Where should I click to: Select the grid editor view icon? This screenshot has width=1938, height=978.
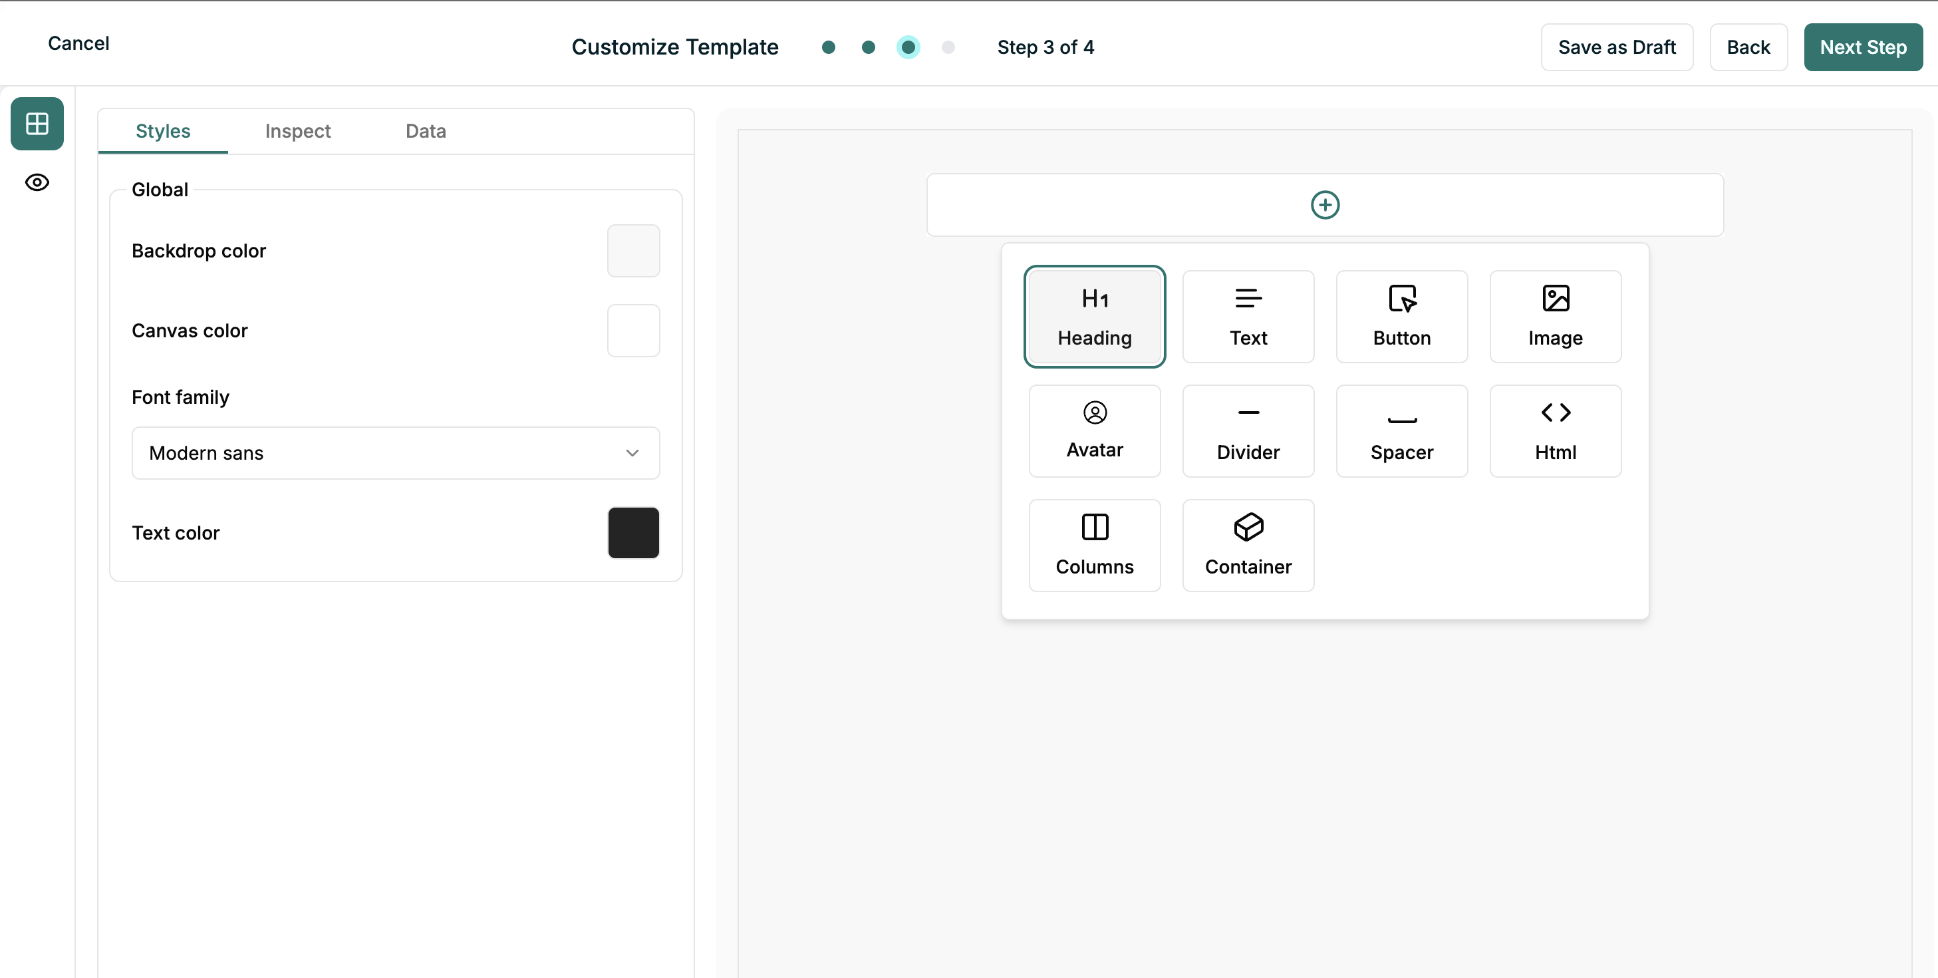[x=37, y=124]
